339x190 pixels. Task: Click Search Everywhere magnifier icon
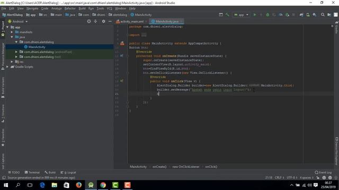[323, 15]
